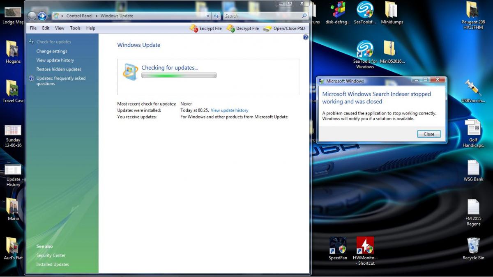Image resolution: width=493 pixels, height=277 pixels.
Task: Open the View menu
Action: [x=60, y=28]
